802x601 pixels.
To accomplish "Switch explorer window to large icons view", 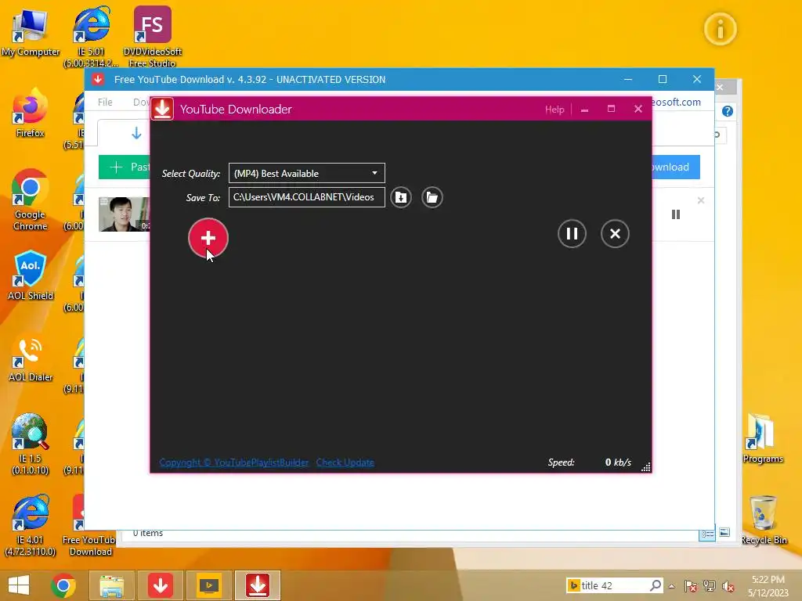I will pyautogui.click(x=724, y=532).
